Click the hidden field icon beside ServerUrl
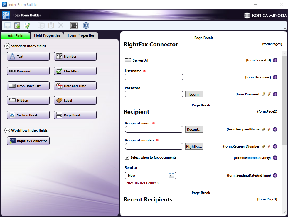 128,60
